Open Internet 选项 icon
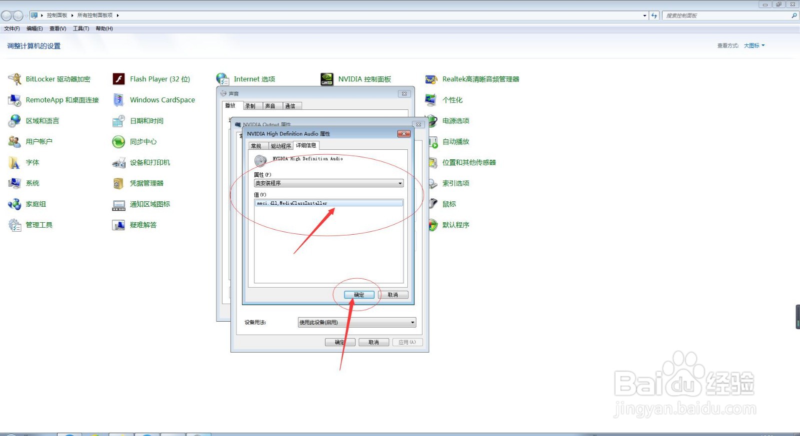Image resolution: width=800 pixels, height=436 pixels. point(222,79)
